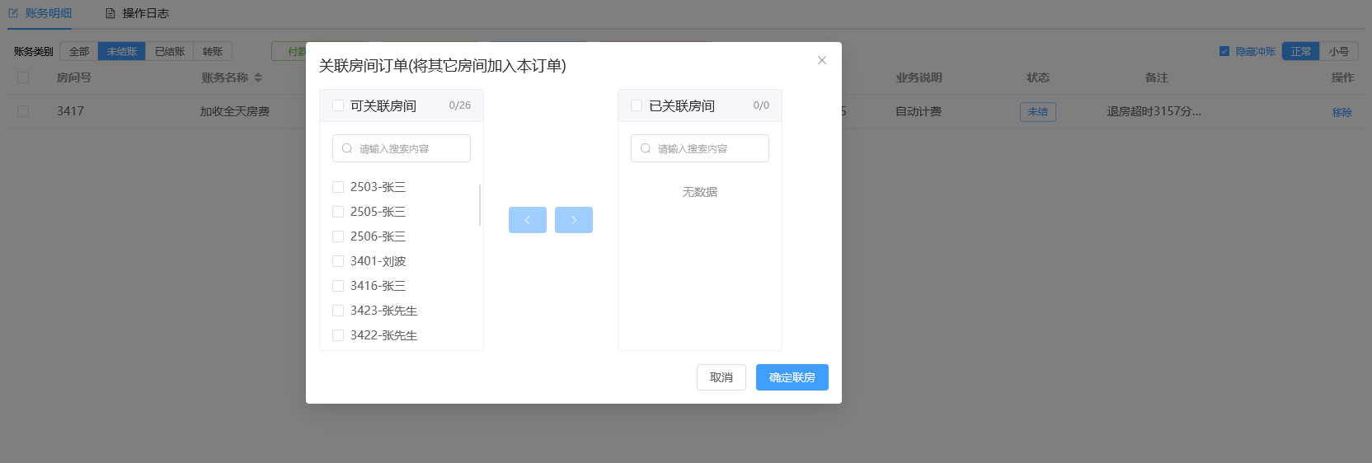The height and width of the screenshot is (463, 1372).
Task: Click the 操作日志 tab document icon
Action: click(110, 13)
